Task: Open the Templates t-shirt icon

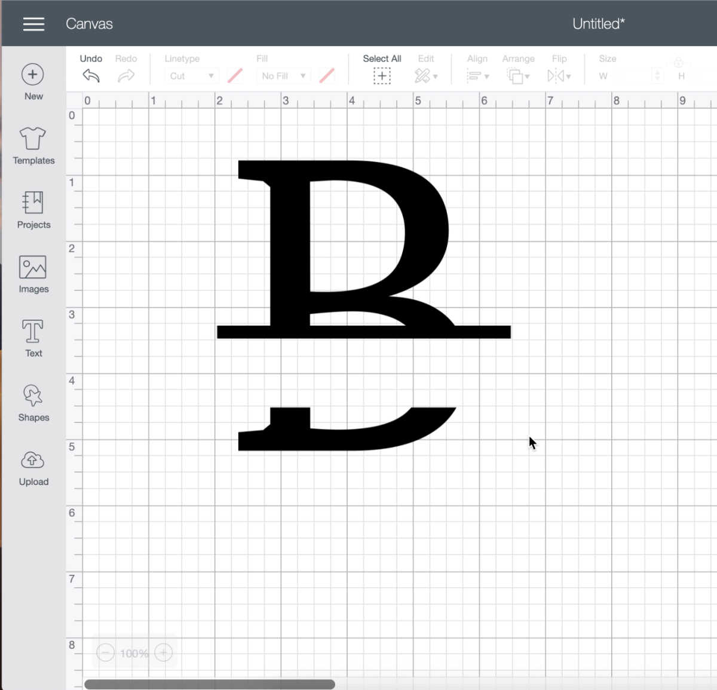Action: pos(33,139)
